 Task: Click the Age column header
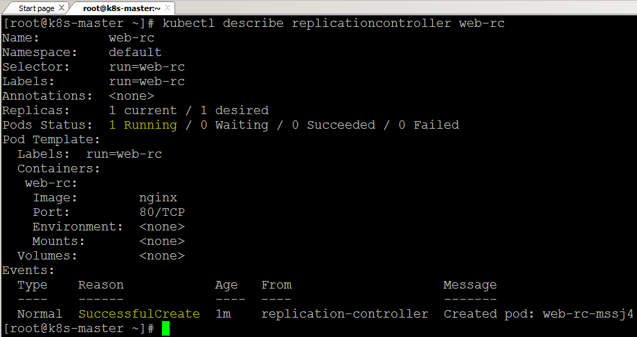click(x=226, y=285)
